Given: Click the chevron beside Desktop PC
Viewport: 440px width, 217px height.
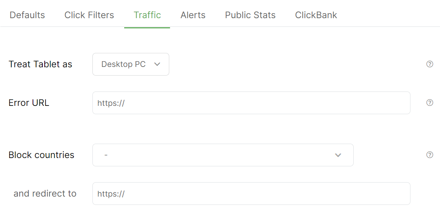Looking at the screenshot, I should coord(157,64).
